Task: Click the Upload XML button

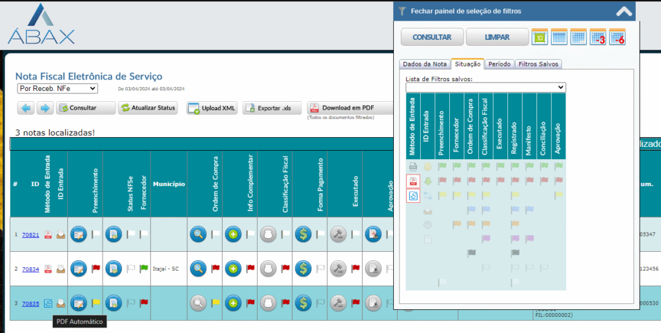Action: 212,108
